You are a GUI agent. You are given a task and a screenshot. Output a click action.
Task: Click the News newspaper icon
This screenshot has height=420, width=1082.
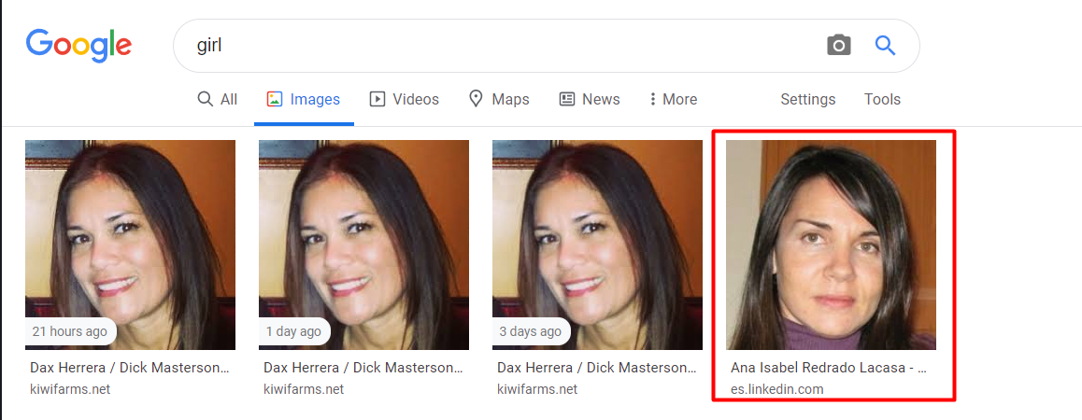567,99
